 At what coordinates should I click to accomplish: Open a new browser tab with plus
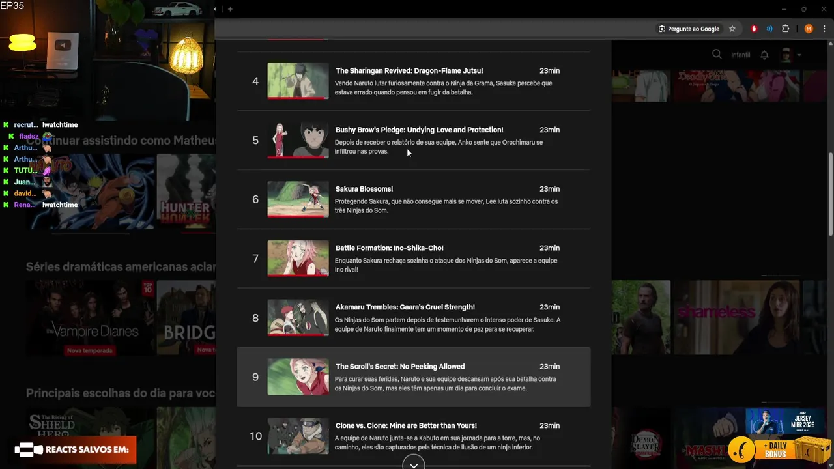pyautogui.click(x=230, y=9)
